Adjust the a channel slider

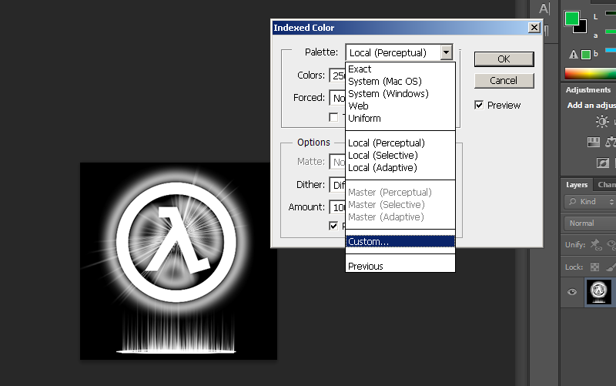611,32
